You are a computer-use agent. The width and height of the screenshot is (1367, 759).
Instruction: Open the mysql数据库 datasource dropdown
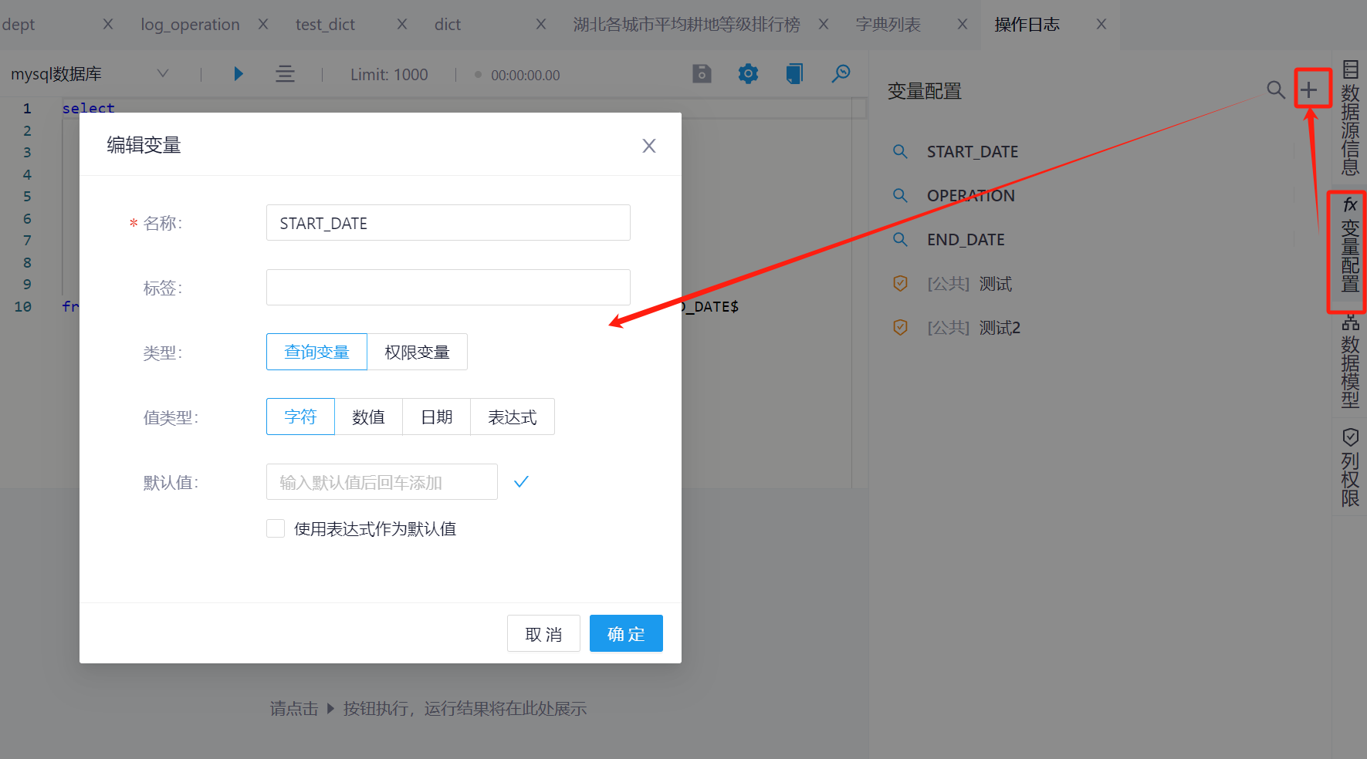(90, 74)
